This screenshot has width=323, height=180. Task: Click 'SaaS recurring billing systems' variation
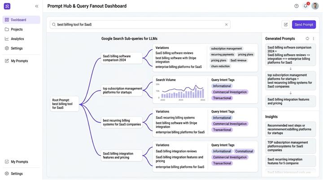pyautogui.click(x=175, y=118)
